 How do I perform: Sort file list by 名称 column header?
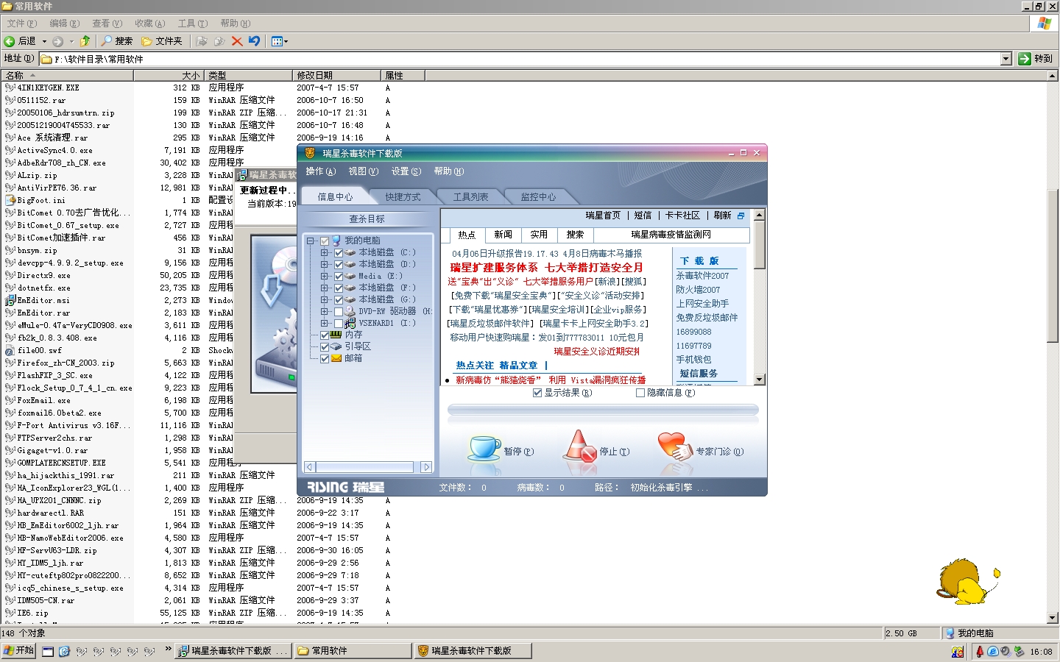(x=67, y=75)
